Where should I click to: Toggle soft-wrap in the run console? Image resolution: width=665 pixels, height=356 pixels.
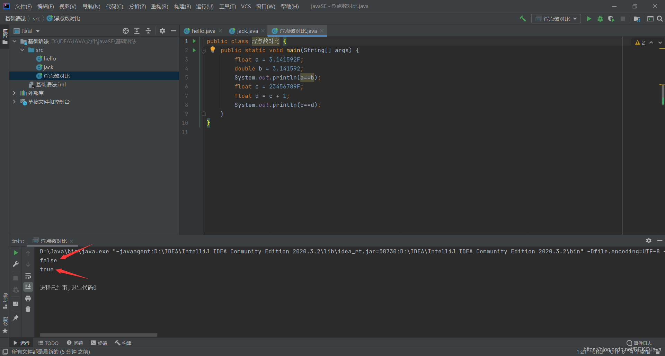[x=28, y=276]
